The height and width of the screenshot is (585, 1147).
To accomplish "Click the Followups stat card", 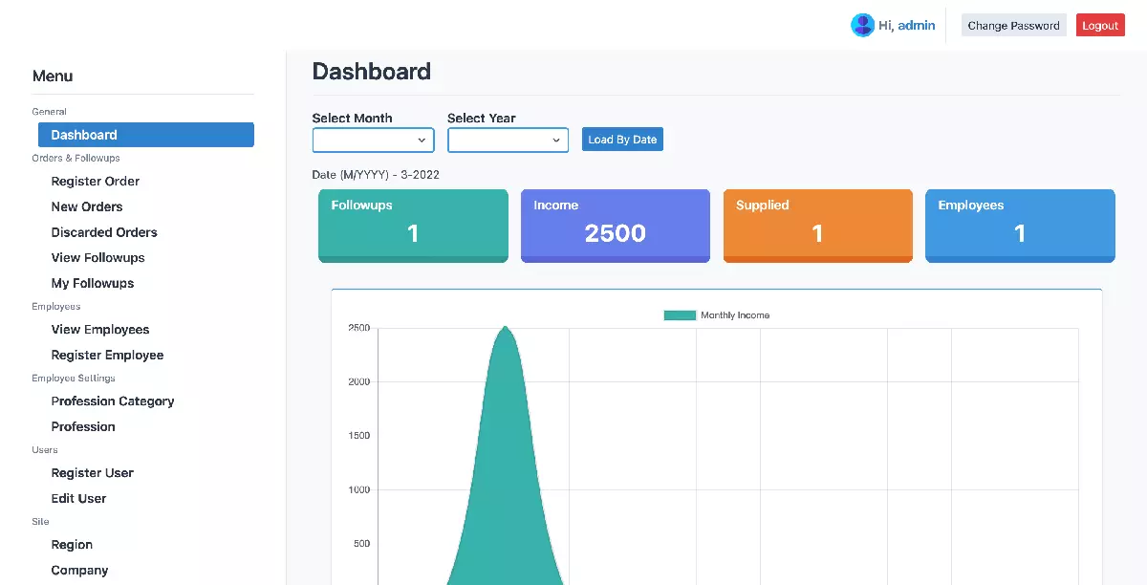I will point(413,226).
